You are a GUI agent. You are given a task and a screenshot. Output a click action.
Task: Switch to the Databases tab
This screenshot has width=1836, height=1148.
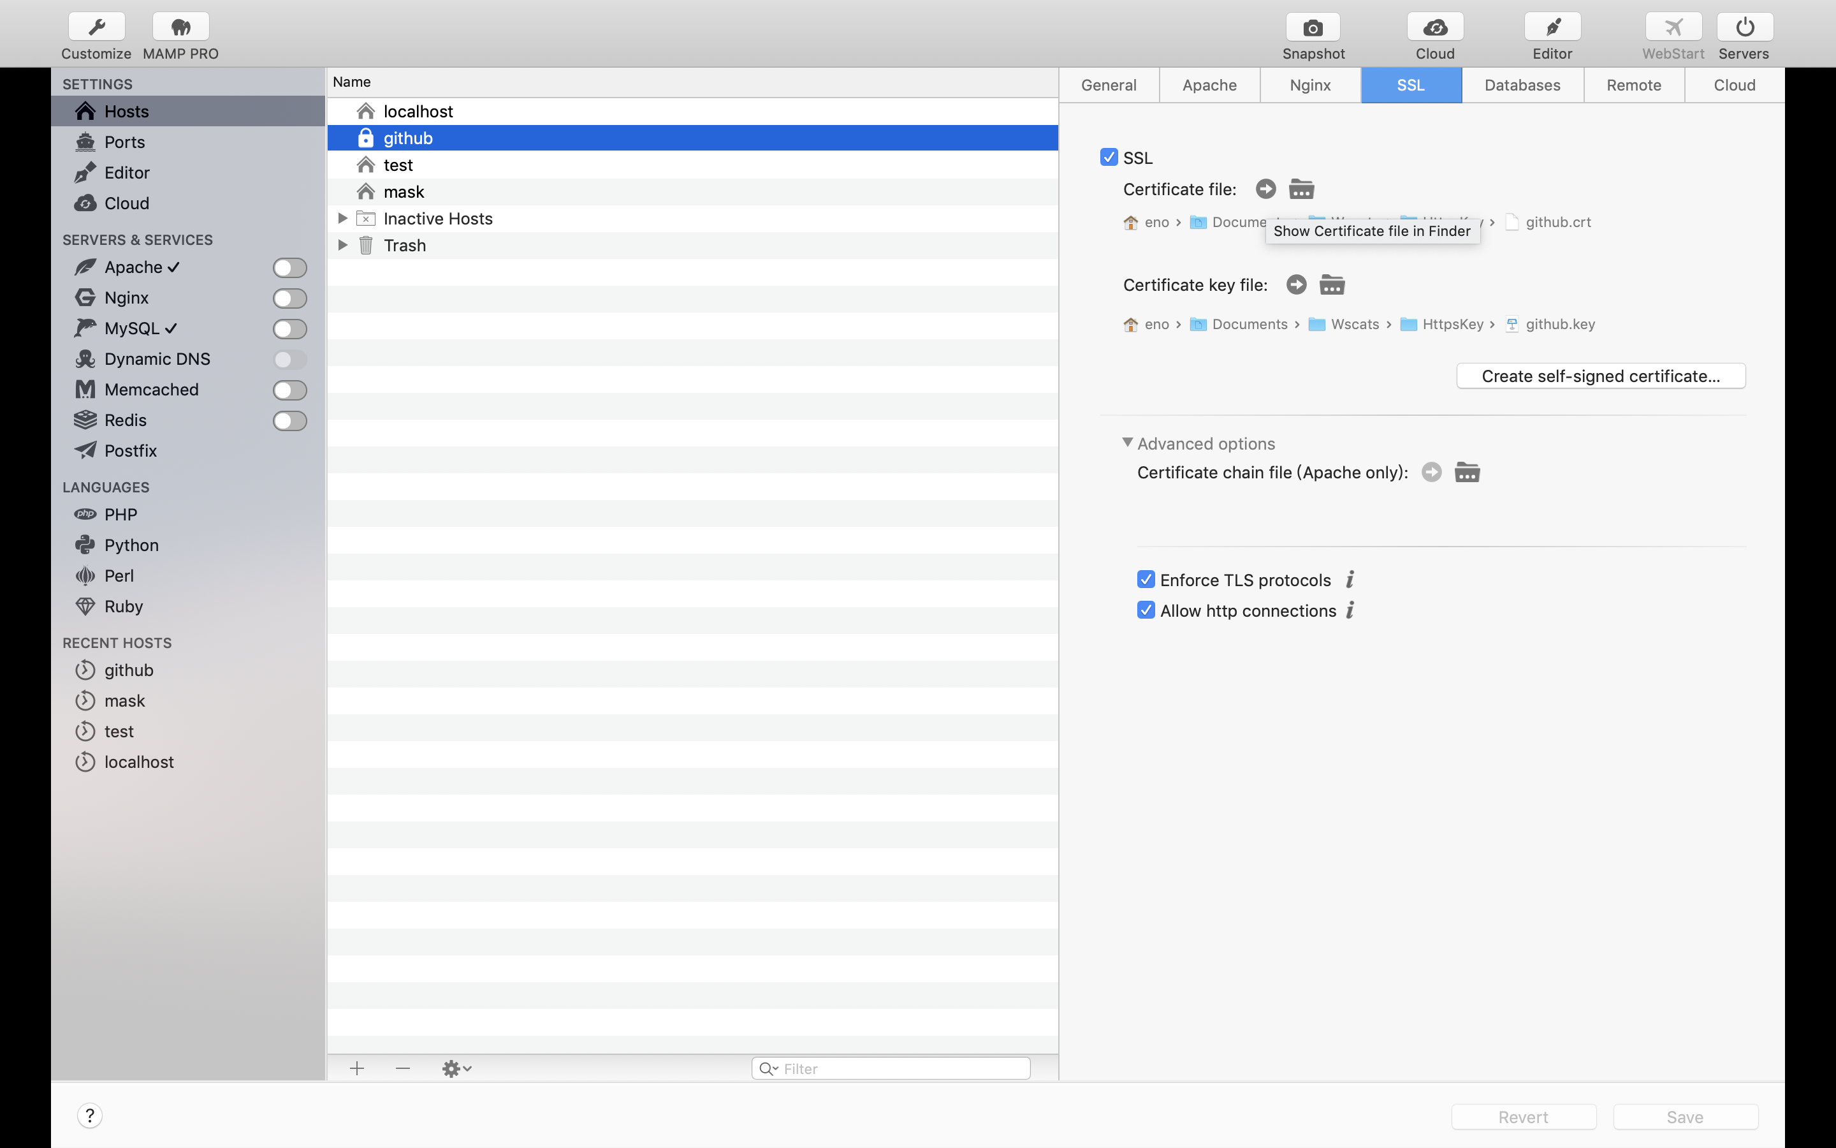click(1522, 85)
